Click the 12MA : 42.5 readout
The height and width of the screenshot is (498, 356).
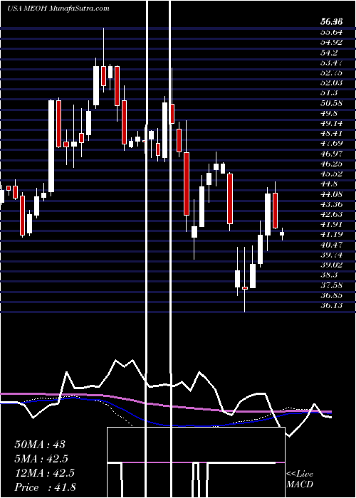(44, 473)
